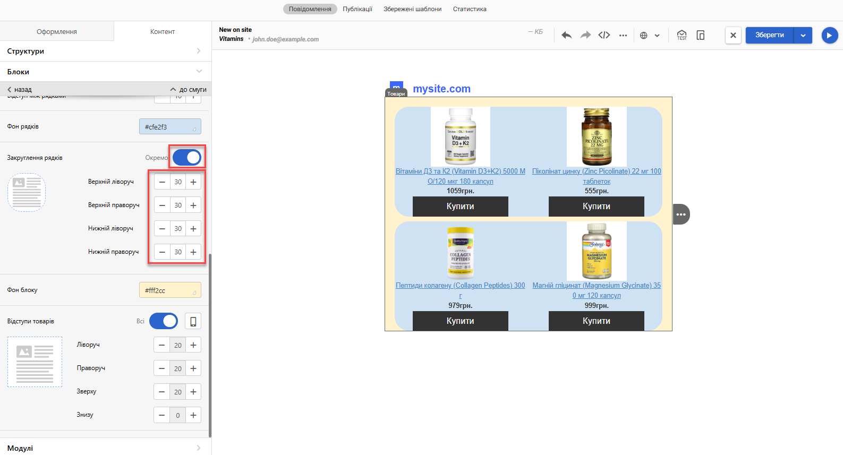Click Купити under Vitamin D3+K2
Screen dimensions: 843x455
click(461, 206)
